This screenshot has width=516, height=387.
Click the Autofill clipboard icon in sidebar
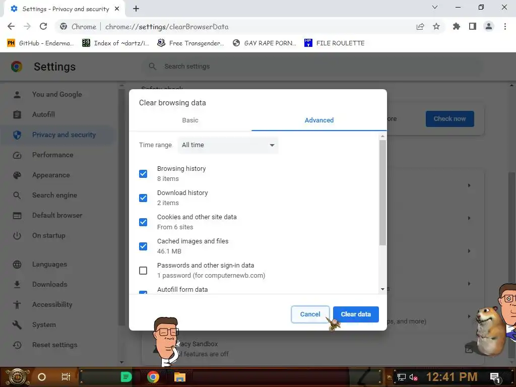pyautogui.click(x=17, y=114)
